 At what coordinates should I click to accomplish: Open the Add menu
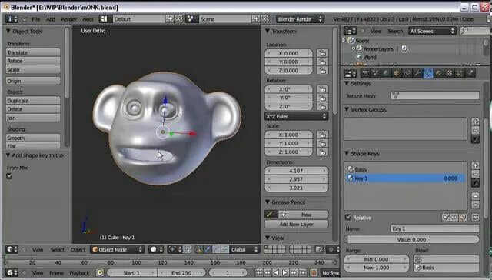coord(51,19)
